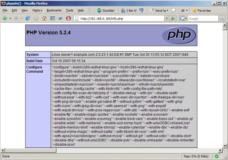228x160 pixels.
Task: Click the PHP Version 5.2.4 heading
Action: click(x=48, y=33)
